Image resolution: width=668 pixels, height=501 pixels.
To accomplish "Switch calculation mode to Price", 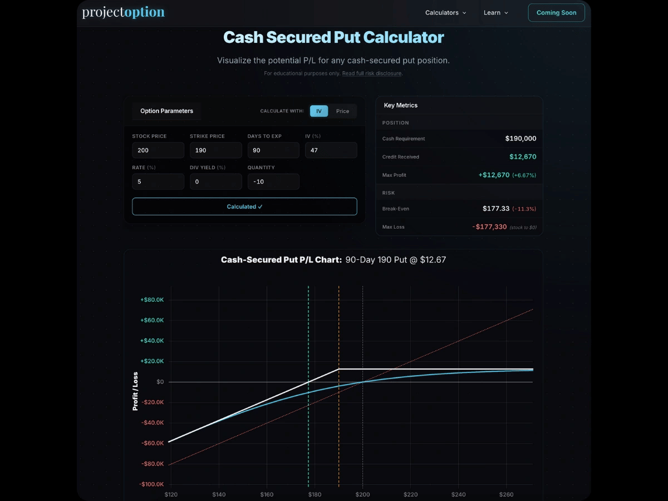I will coord(342,111).
